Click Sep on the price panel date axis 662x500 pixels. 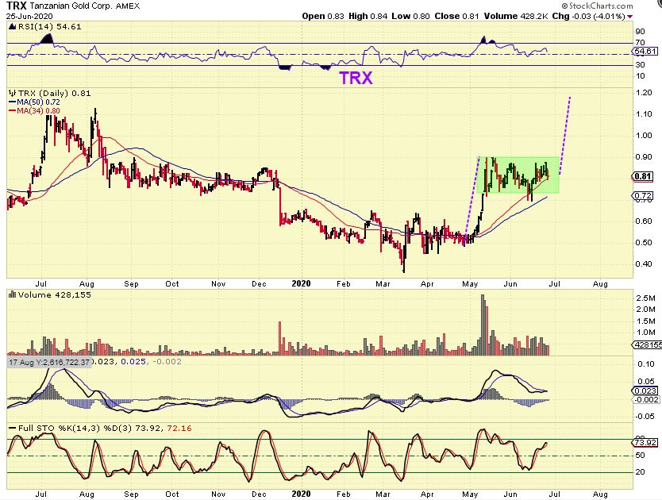[131, 284]
